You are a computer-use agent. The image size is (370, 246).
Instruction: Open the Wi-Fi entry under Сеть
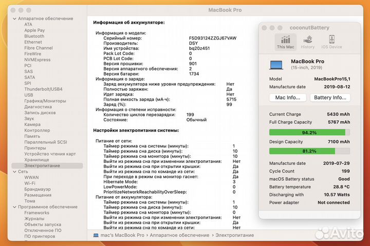coord(30,183)
